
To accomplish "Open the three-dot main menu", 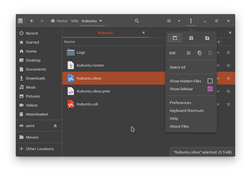I will [191, 21].
